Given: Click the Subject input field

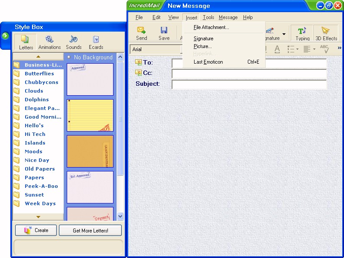Looking at the screenshot, I should [249, 84].
